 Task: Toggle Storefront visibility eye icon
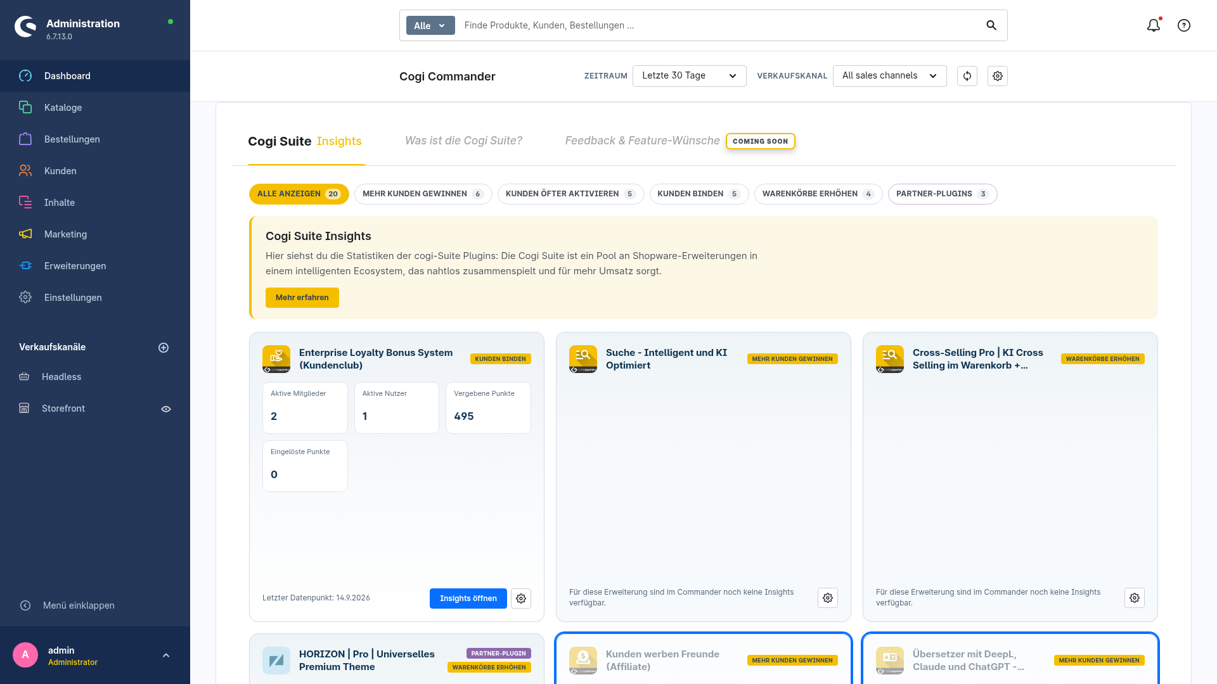[x=166, y=409]
